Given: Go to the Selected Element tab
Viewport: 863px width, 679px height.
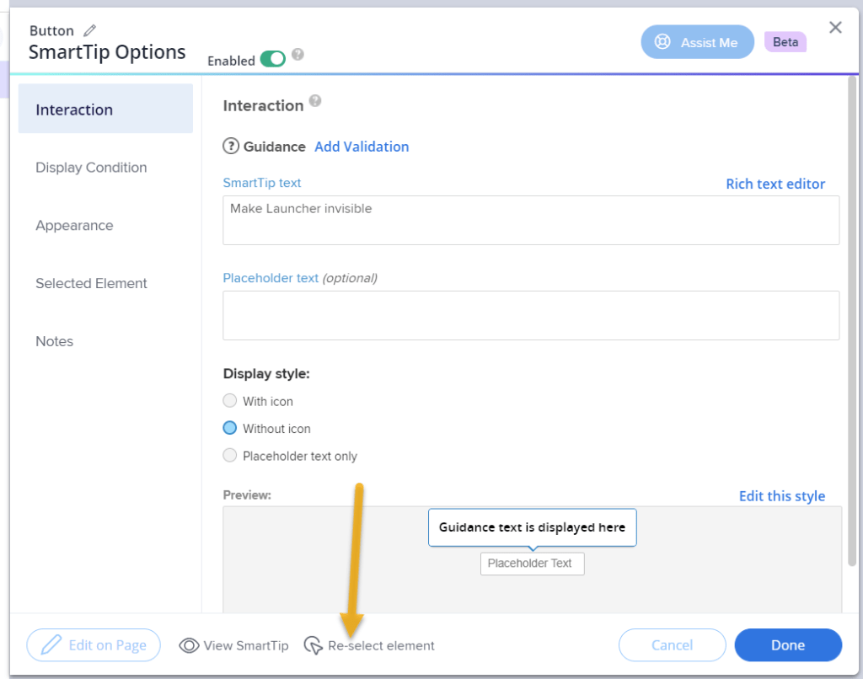Looking at the screenshot, I should coord(91,284).
